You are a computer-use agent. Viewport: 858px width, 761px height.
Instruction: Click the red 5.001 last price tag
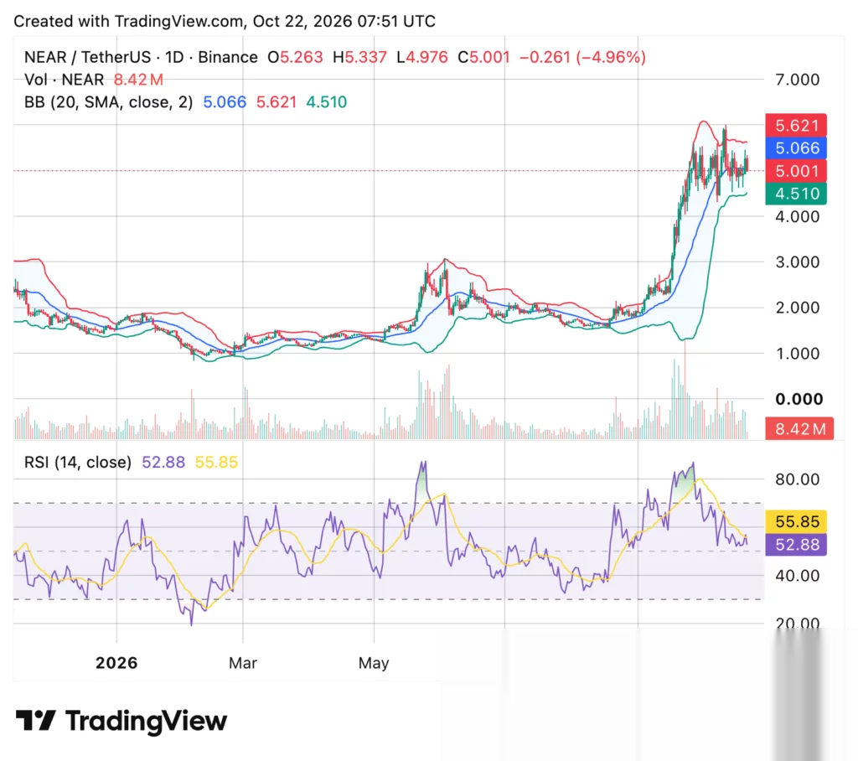tap(796, 171)
